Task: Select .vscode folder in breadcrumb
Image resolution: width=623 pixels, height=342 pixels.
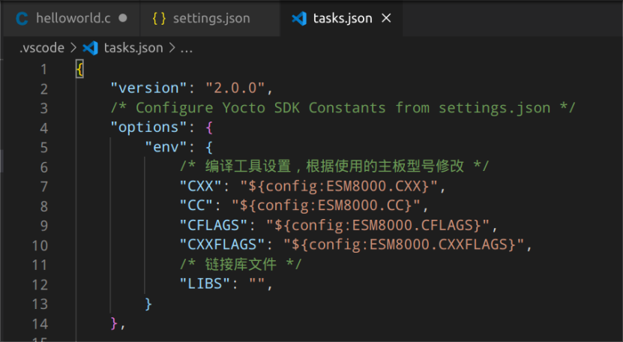Action: [42, 48]
